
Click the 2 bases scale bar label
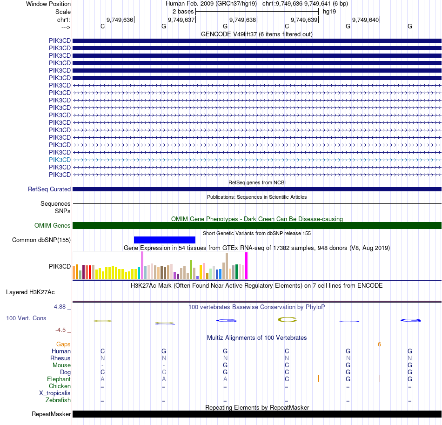coord(183,12)
